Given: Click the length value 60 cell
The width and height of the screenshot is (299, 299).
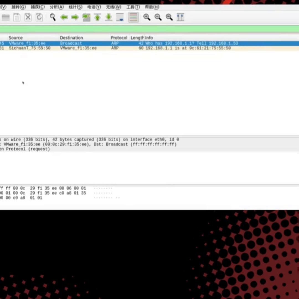Looking at the screenshot, I should (141, 48).
